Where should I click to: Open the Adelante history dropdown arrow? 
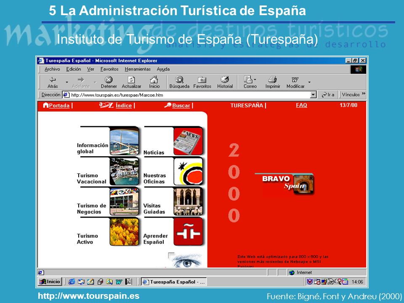[95, 82]
